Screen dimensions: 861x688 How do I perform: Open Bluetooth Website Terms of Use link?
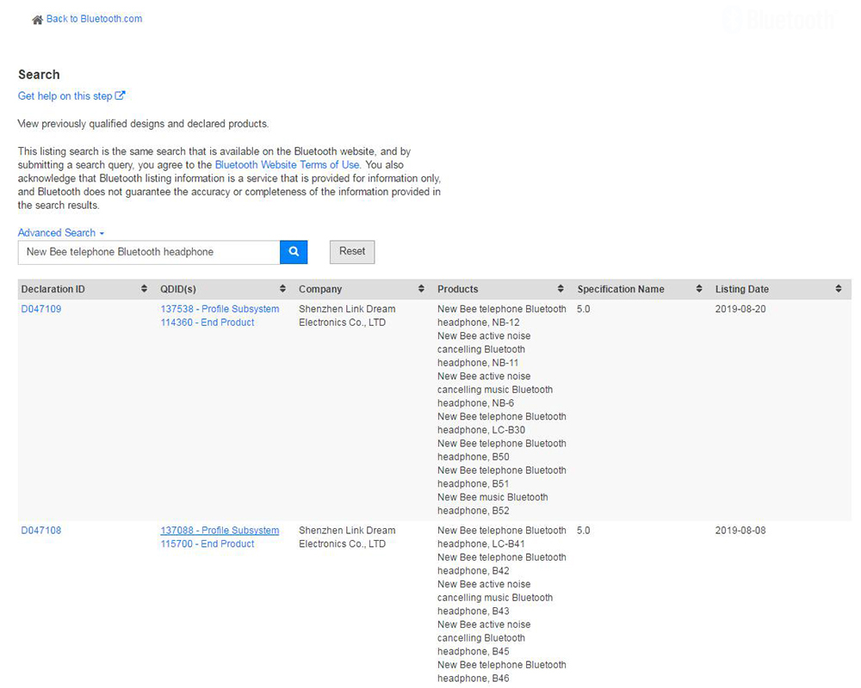pyautogui.click(x=288, y=164)
